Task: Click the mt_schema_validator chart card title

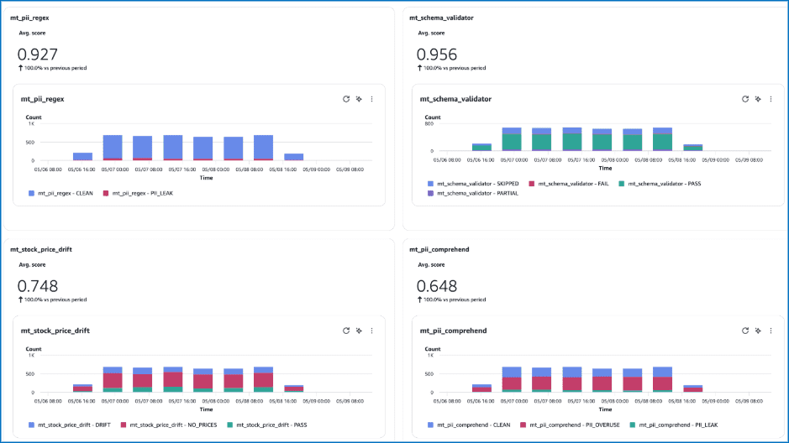Action: tap(456, 100)
